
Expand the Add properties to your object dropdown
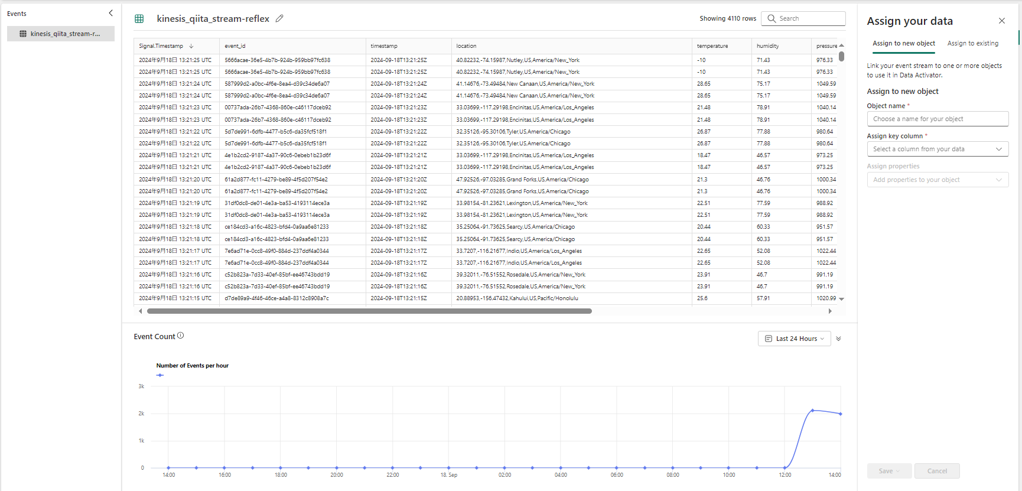click(x=938, y=180)
